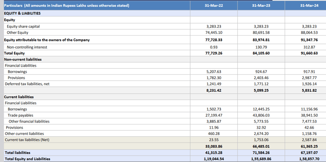Image resolution: width=326 pixels, height=162 pixels.
Task: Select the Other Equity label
Action: (17, 33)
